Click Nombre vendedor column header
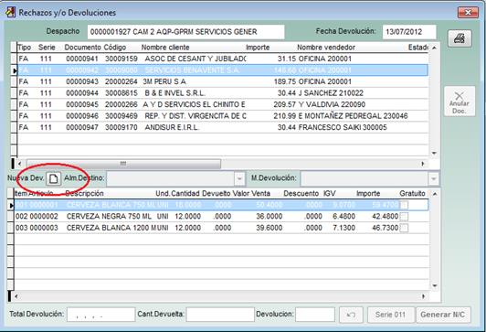Image resolution: width=486 pixels, height=332 pixels. click(x=326, y=48)
